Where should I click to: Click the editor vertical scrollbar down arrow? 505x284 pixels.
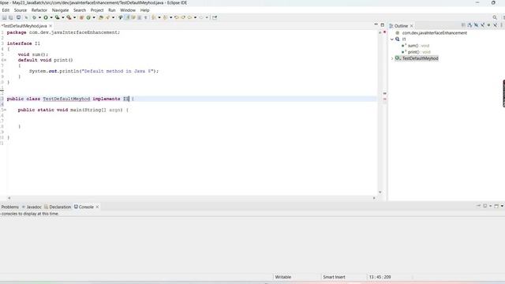tap(380, 192)
